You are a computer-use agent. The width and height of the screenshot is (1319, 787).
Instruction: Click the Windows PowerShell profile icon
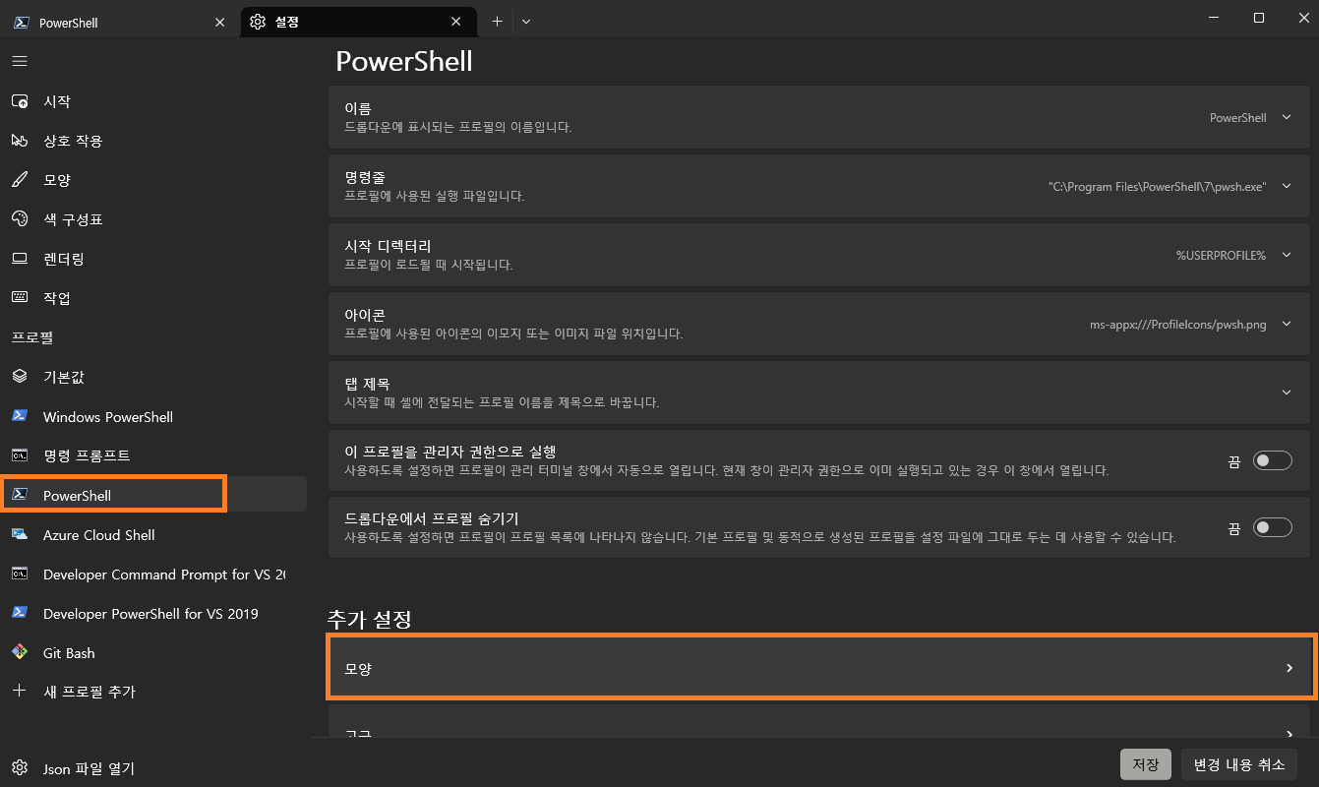pos(20,416)
